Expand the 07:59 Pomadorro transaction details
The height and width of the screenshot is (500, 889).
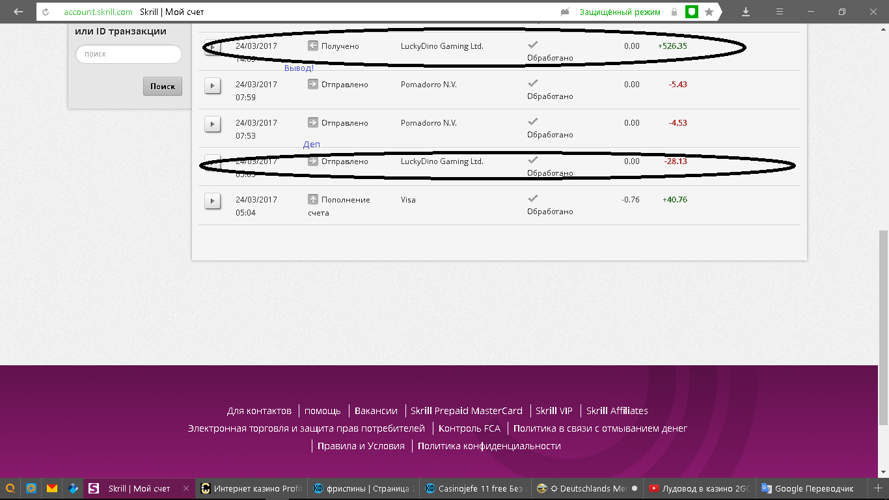click(x=213, y=85)
